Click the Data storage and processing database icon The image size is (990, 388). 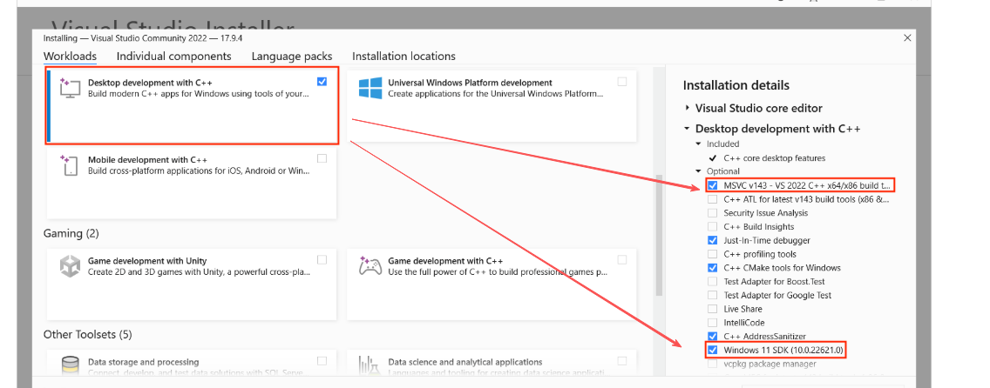(70, 366)
